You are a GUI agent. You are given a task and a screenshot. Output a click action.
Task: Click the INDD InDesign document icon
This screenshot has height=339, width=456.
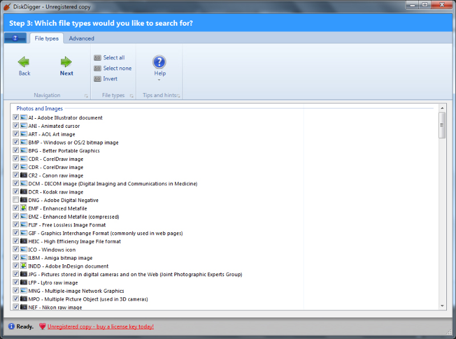pyautogui.click(x=23, y=265)
